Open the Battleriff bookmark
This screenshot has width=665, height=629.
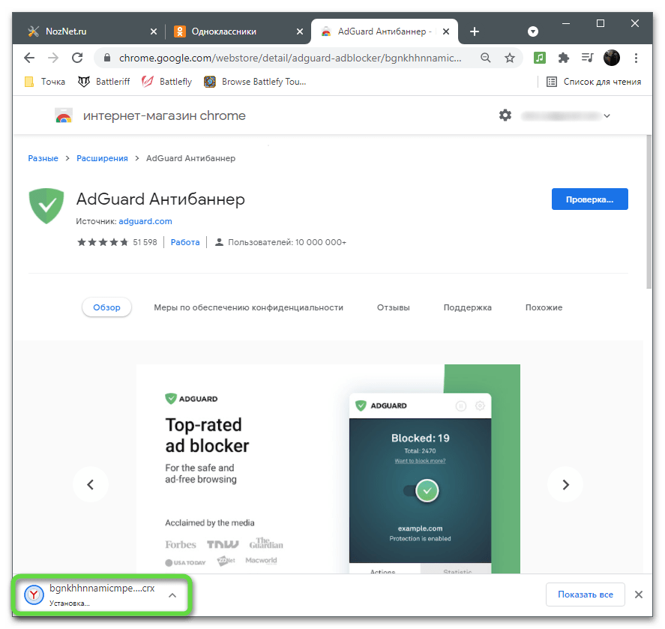pos(104,82)
